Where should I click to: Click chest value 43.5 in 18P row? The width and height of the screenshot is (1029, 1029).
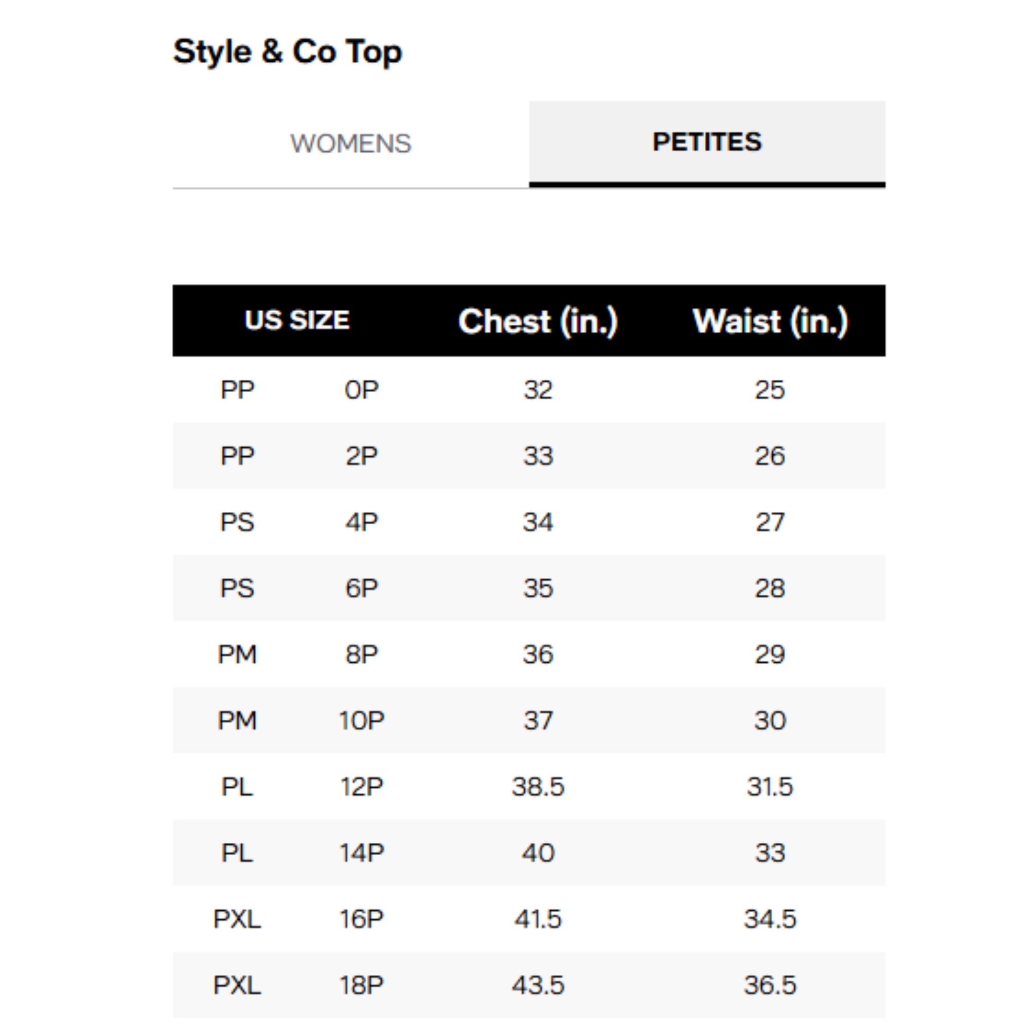click(538, 985)
